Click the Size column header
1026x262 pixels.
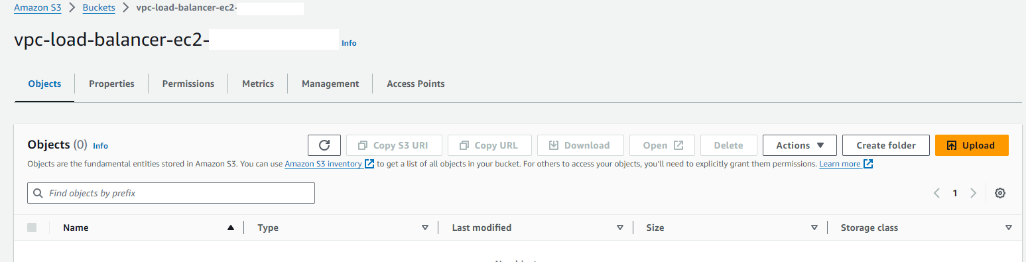point(655,228)
